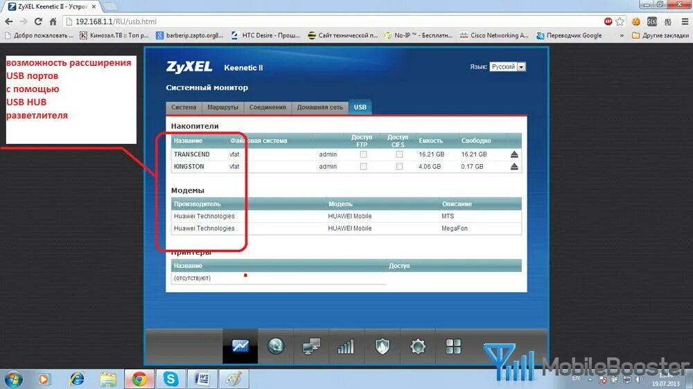This screenshot has height=389, width=693.
Task: Open media player from taskbar
Action: 43,379
